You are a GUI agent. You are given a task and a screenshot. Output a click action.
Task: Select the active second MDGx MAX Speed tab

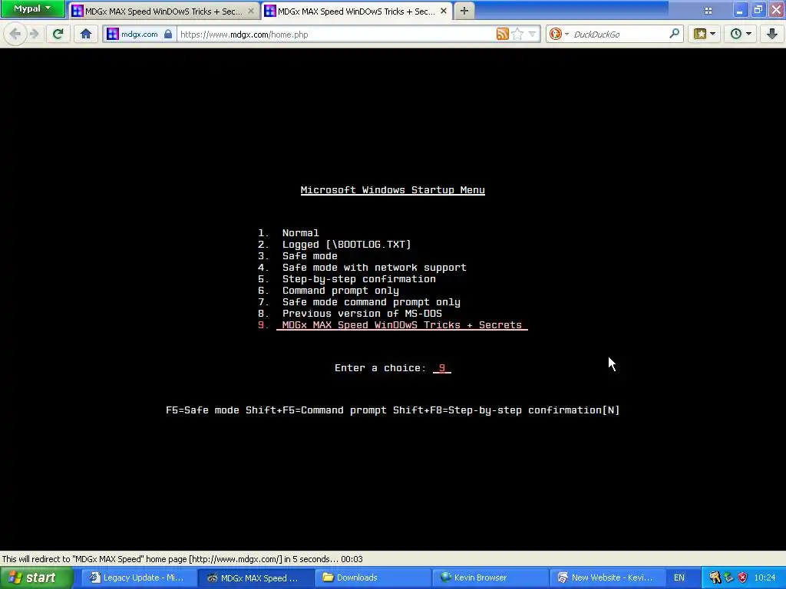tap(356, 11)
